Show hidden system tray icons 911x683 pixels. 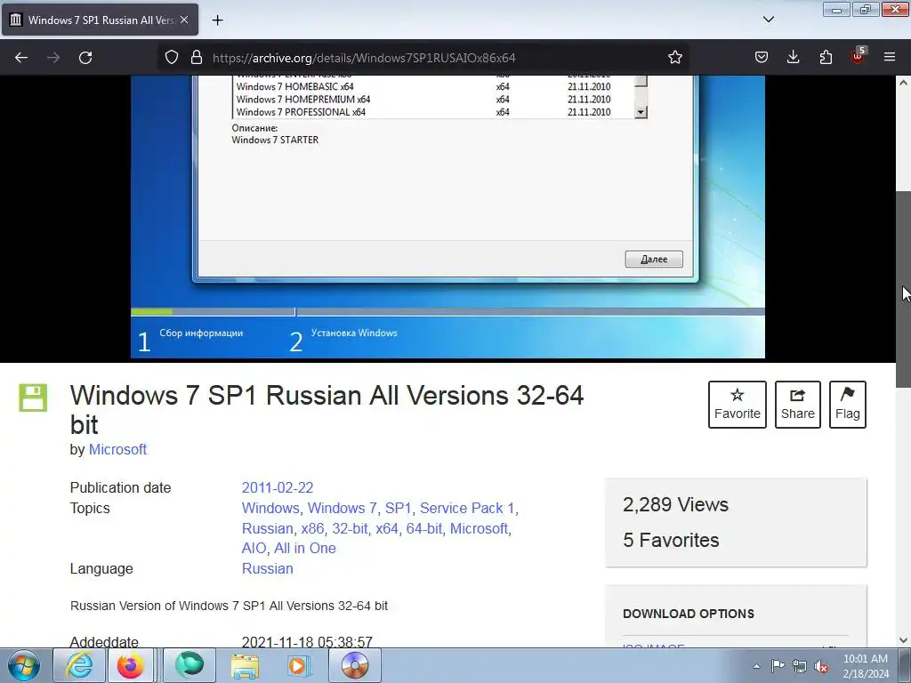click(756, 666)
